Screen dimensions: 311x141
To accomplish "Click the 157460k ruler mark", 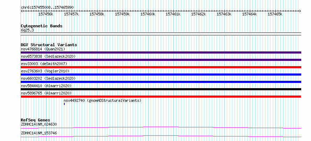I will 148,14.
